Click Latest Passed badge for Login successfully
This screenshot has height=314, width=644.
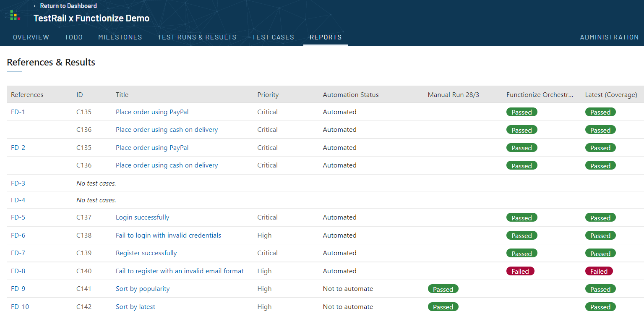(600, 218)
